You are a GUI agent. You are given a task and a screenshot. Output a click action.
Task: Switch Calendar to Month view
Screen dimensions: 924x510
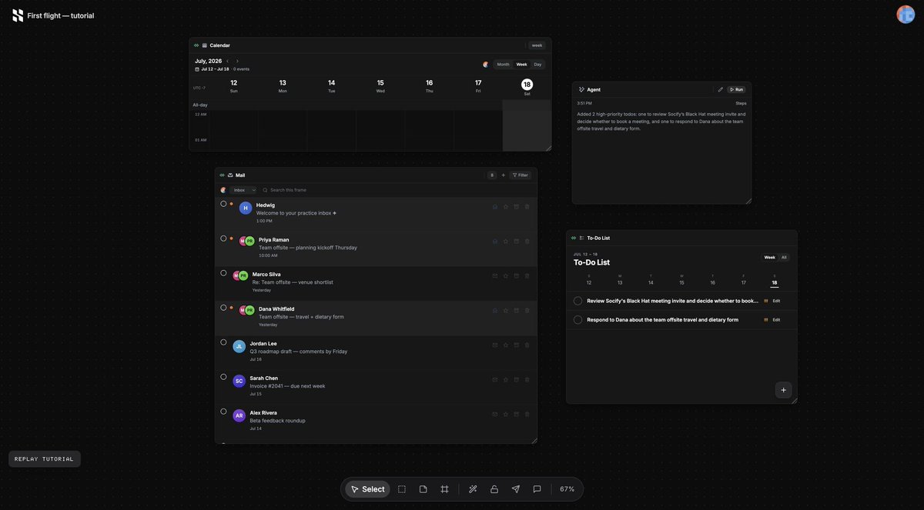tap(503, 65)
